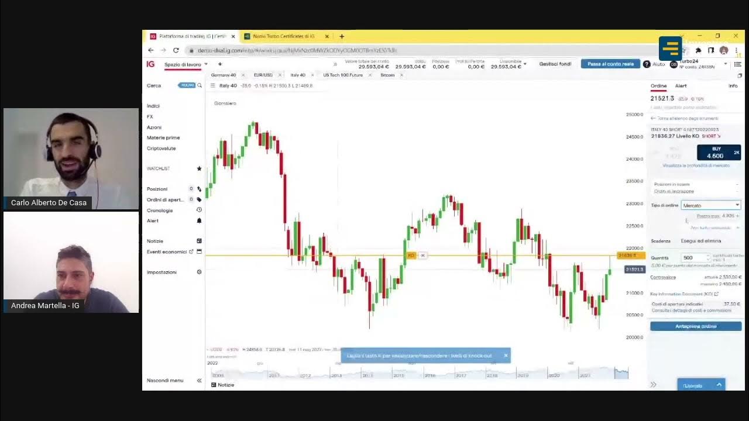Click Passa al conto reale button
749x421 pixels.
point(610,64)
